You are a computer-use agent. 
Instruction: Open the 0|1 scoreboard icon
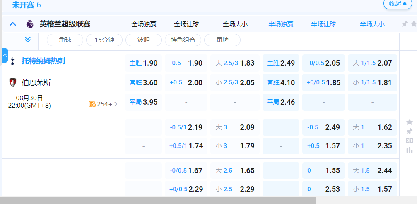coord(409,141)
